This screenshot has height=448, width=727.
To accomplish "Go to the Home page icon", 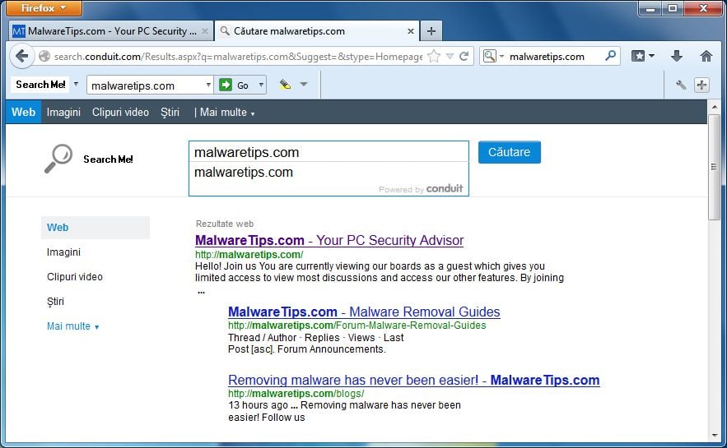I will click(706, 56).
